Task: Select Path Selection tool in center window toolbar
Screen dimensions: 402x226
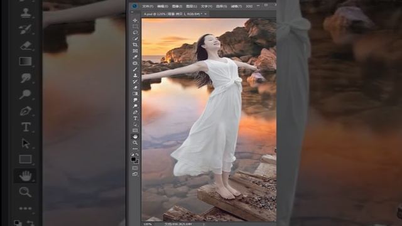Action: click(x=135, y=124)
